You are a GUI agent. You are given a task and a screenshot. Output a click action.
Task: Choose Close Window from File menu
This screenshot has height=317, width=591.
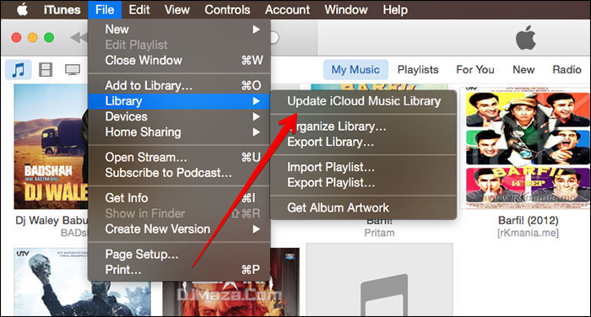coord(179,60)
